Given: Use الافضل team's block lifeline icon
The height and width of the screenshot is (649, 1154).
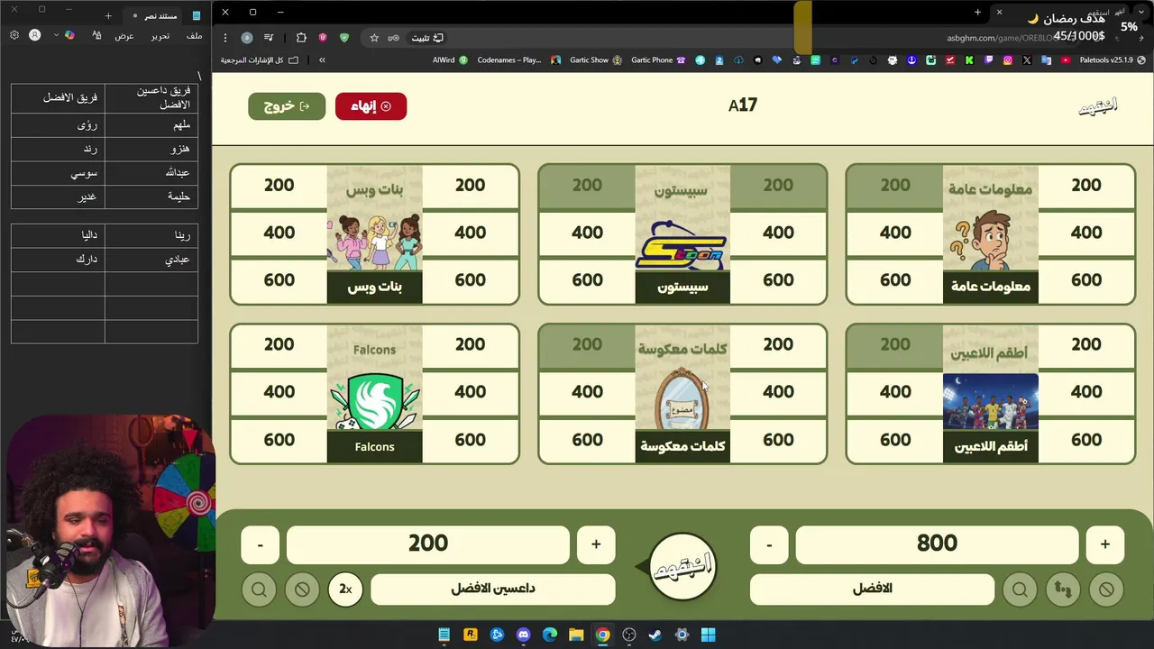Looking at the screenshot, I should pyautogui.click(x=1106, y=590).
